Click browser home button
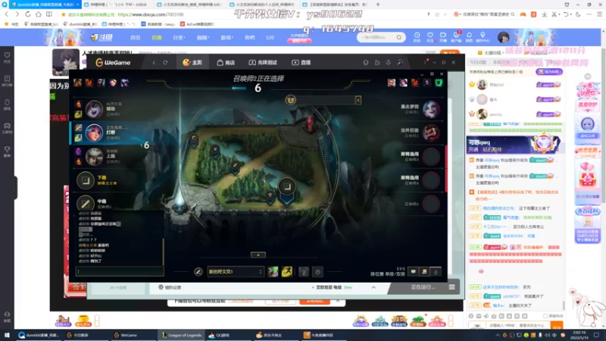606x341 pixels. pos(39,14)
